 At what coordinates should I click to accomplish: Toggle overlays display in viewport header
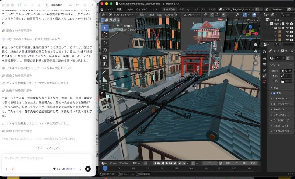(254, 15)
